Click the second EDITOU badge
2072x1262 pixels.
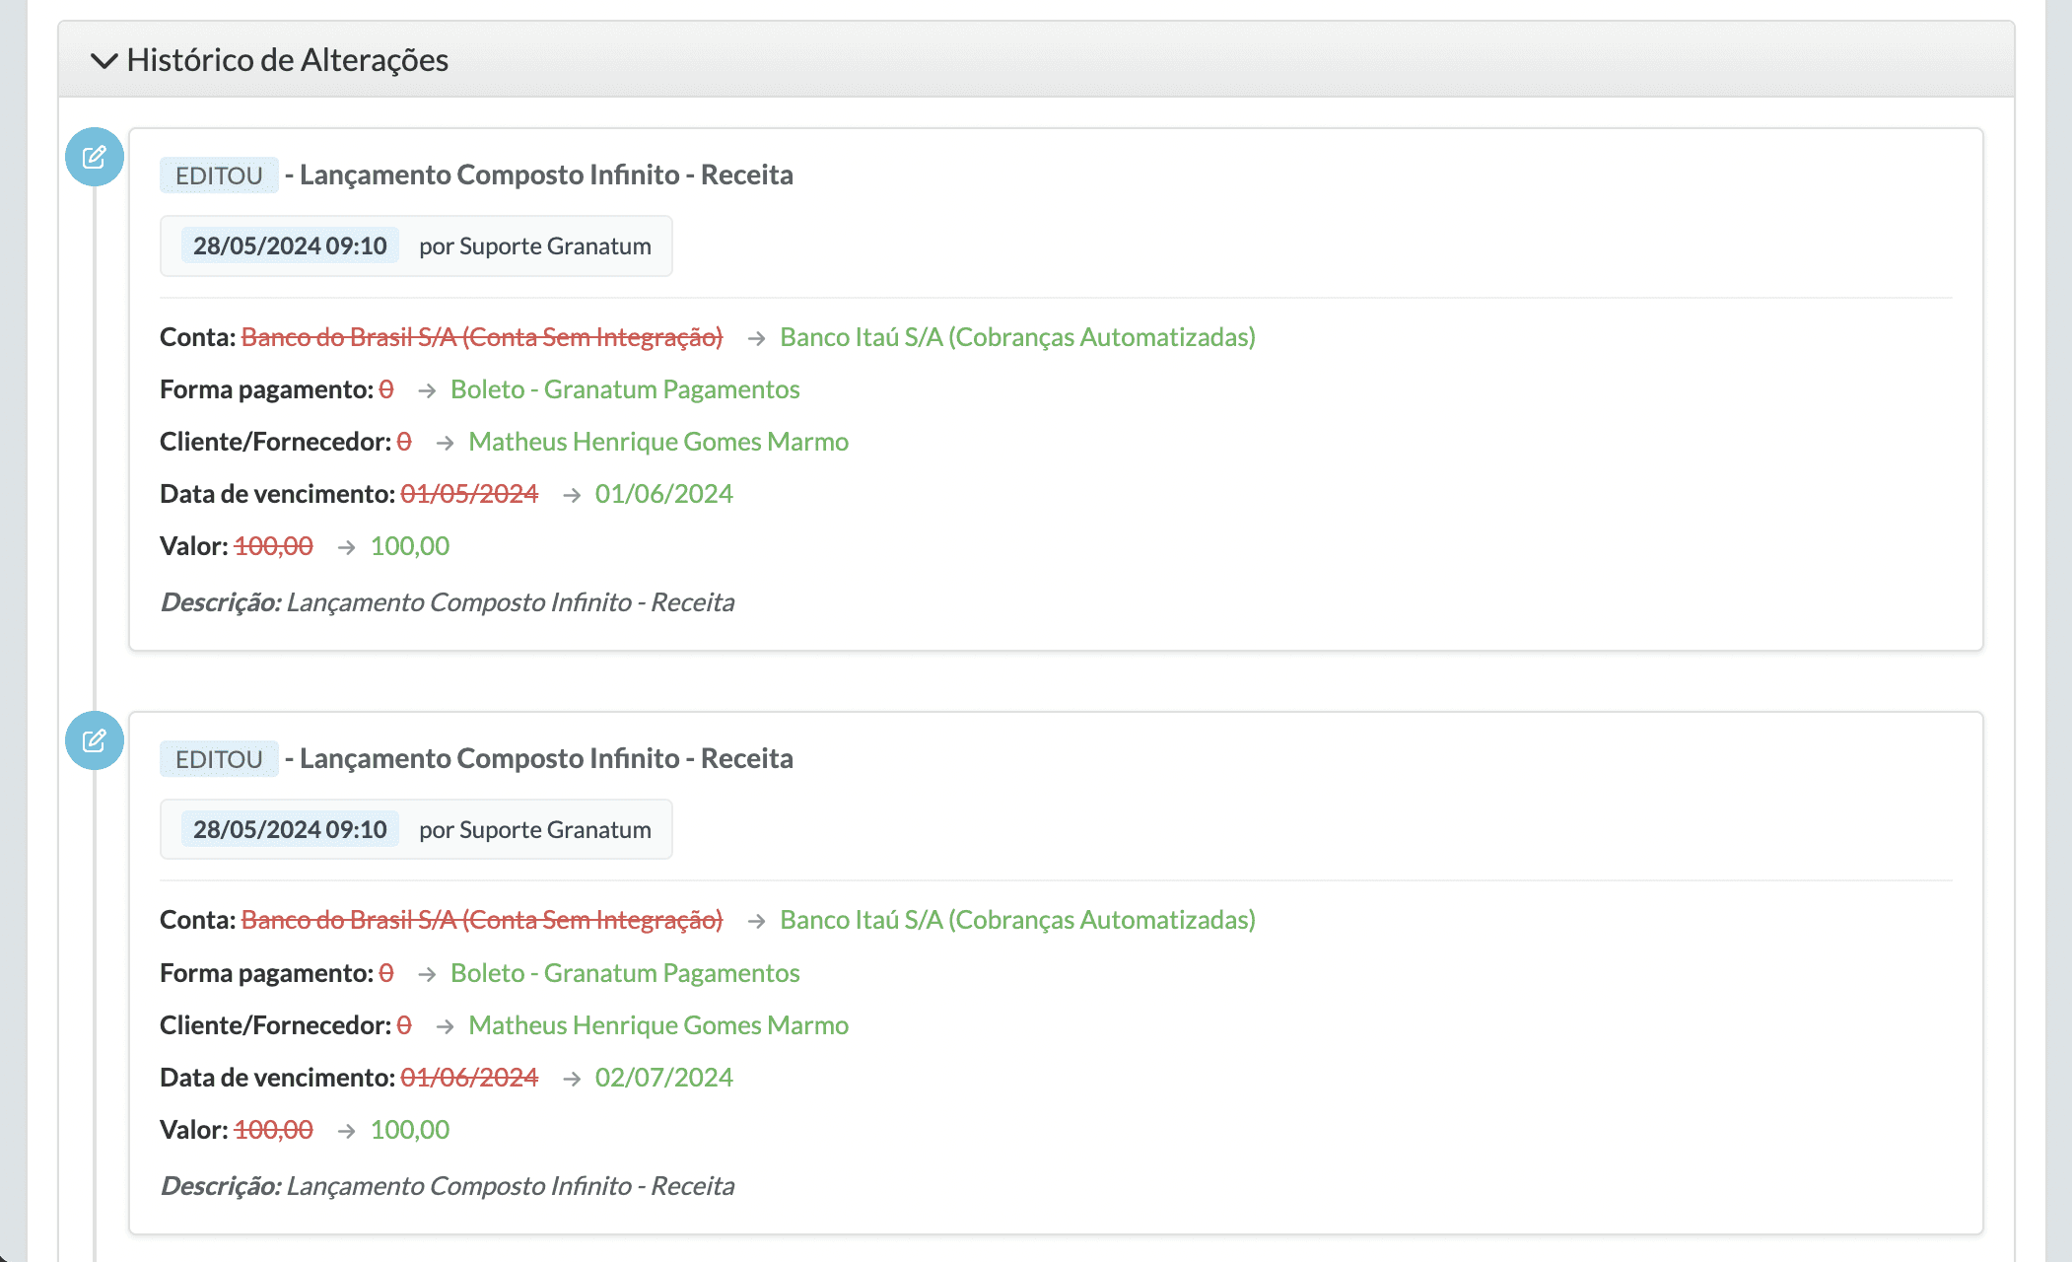[x=219, y=759]
